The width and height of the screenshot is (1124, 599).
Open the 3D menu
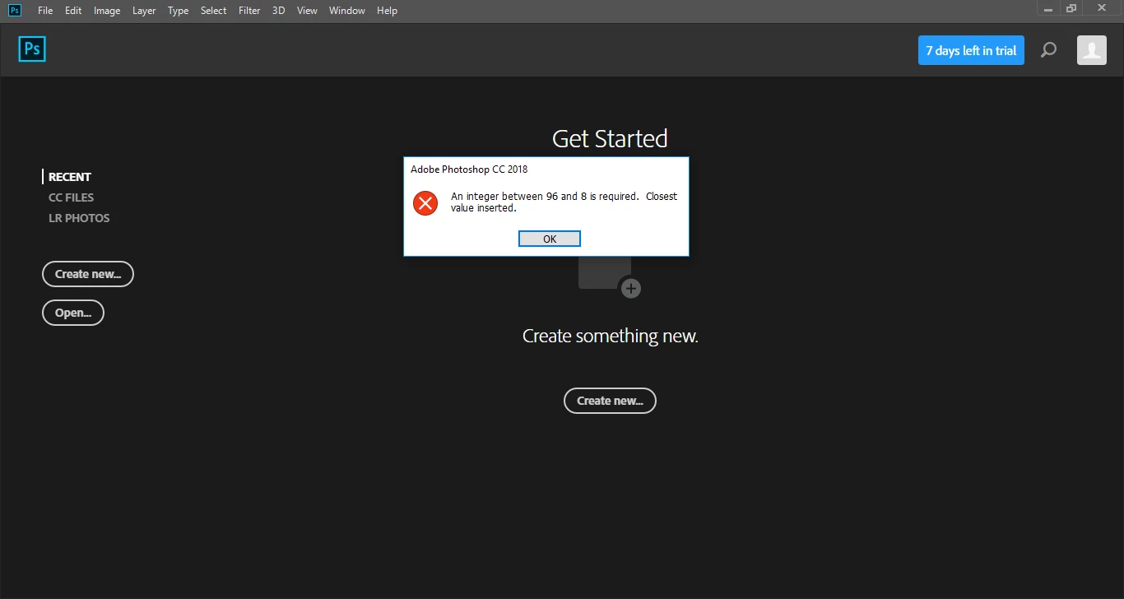[x=279, y=11]
